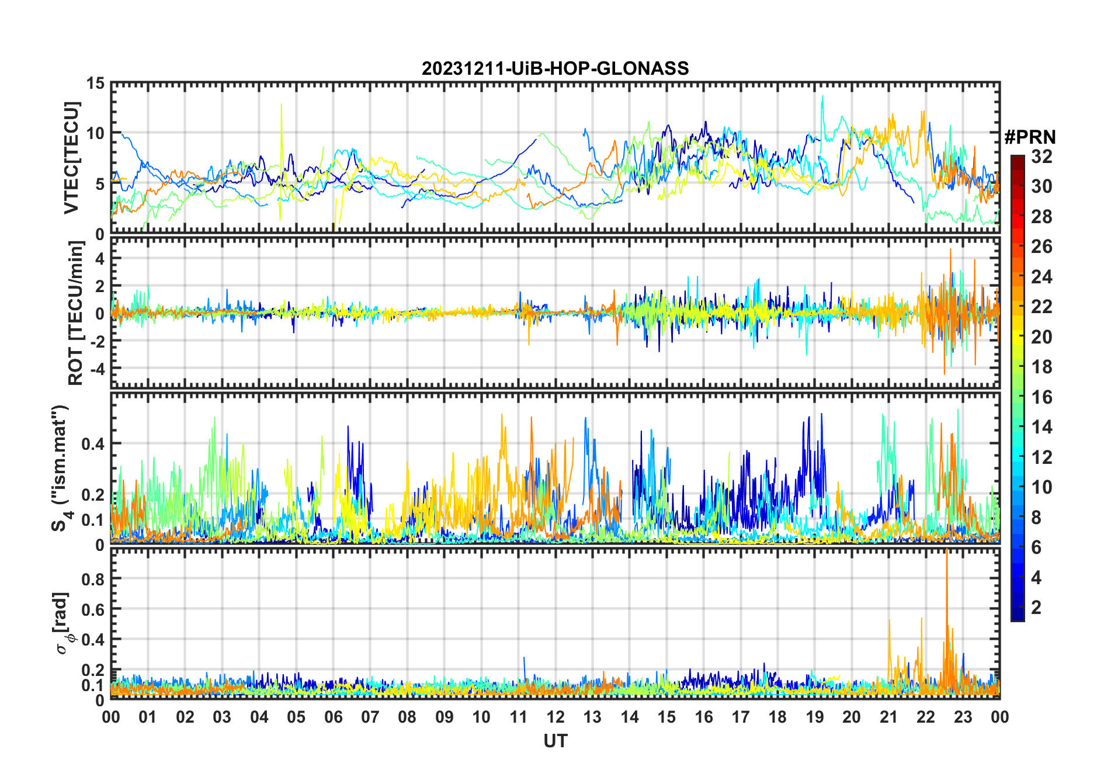Click the "15" hour tick on UT axis

pos(666,717)
